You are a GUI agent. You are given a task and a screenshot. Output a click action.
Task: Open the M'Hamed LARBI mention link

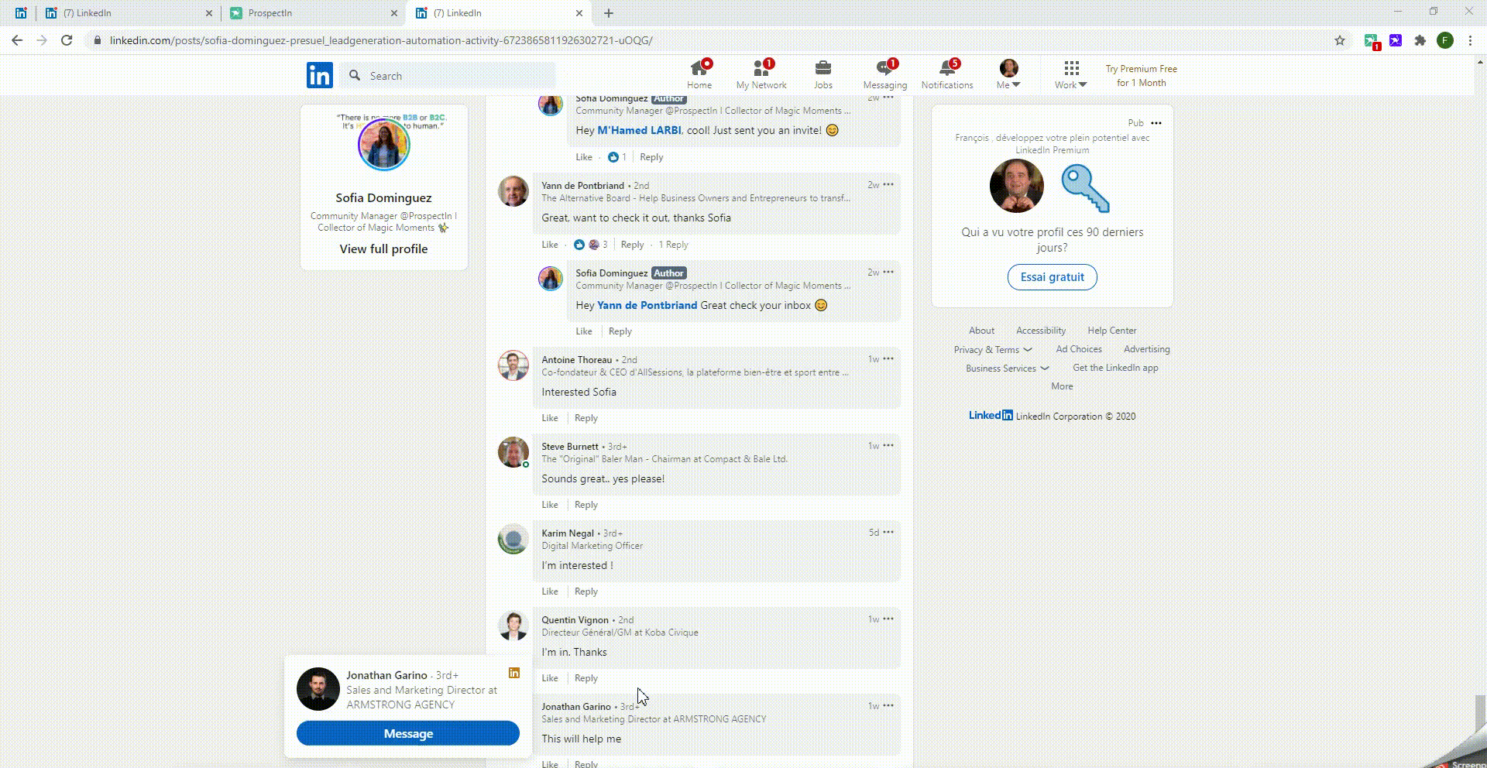(639, 130)
